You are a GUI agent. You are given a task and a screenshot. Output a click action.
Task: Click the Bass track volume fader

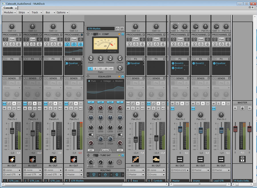point(136,139)
